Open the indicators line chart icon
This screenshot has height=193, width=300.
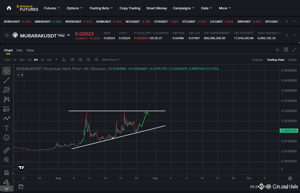click(64, 60)
